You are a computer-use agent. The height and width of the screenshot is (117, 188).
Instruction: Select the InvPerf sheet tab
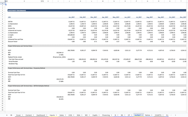pos(138,115)
